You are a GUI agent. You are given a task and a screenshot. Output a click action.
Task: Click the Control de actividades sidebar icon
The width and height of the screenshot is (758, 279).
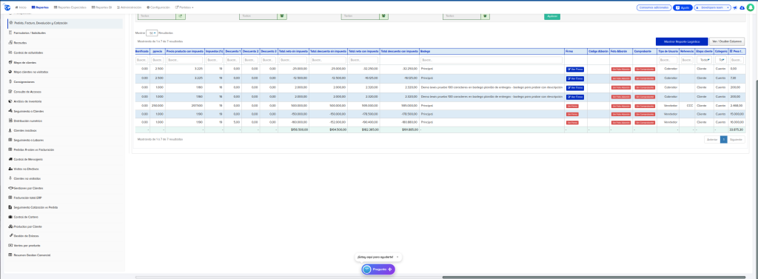[10, 53]
